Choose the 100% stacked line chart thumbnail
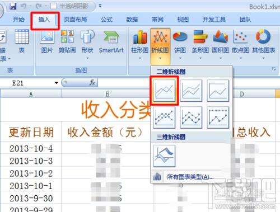 coord(218,91)
